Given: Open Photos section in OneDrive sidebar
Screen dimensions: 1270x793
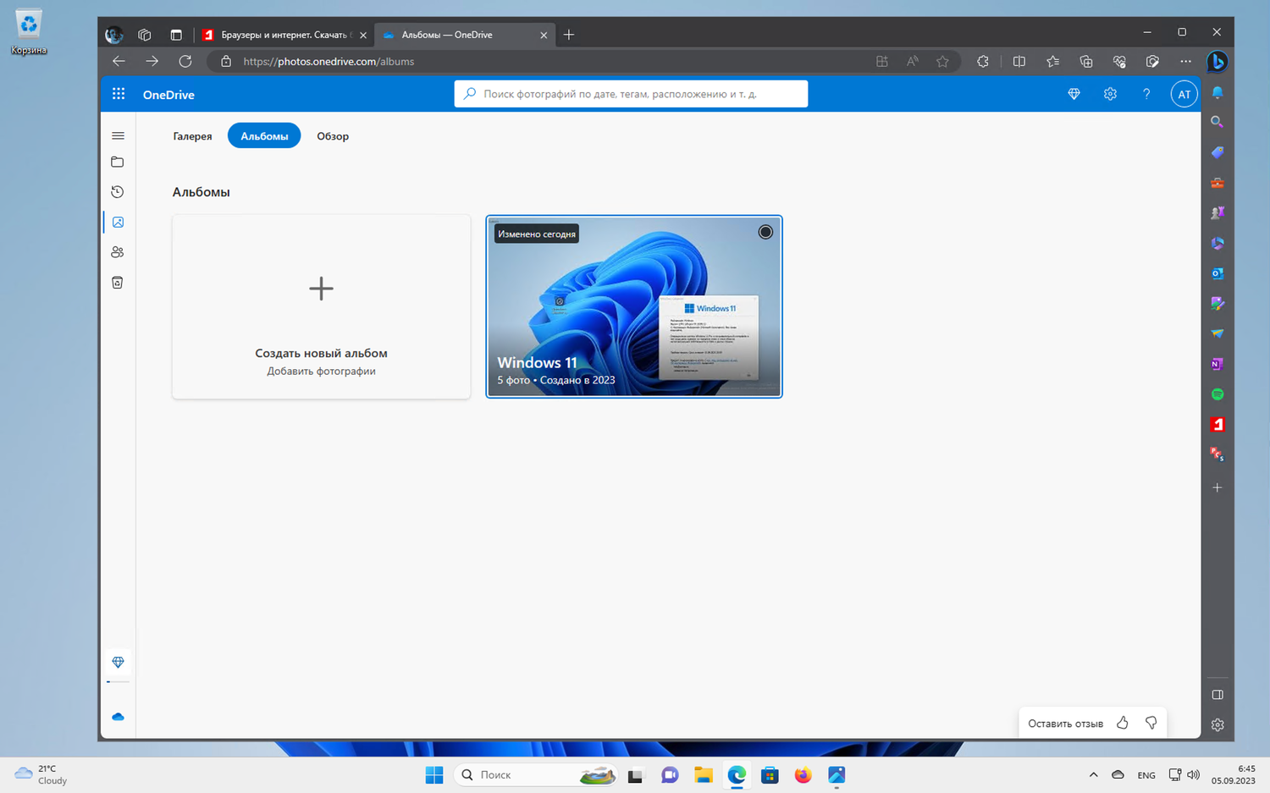Looking at the screenshot, I should pos(118,222).
